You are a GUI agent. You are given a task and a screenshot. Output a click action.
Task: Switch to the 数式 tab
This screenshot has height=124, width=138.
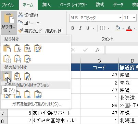coord(100,5)
